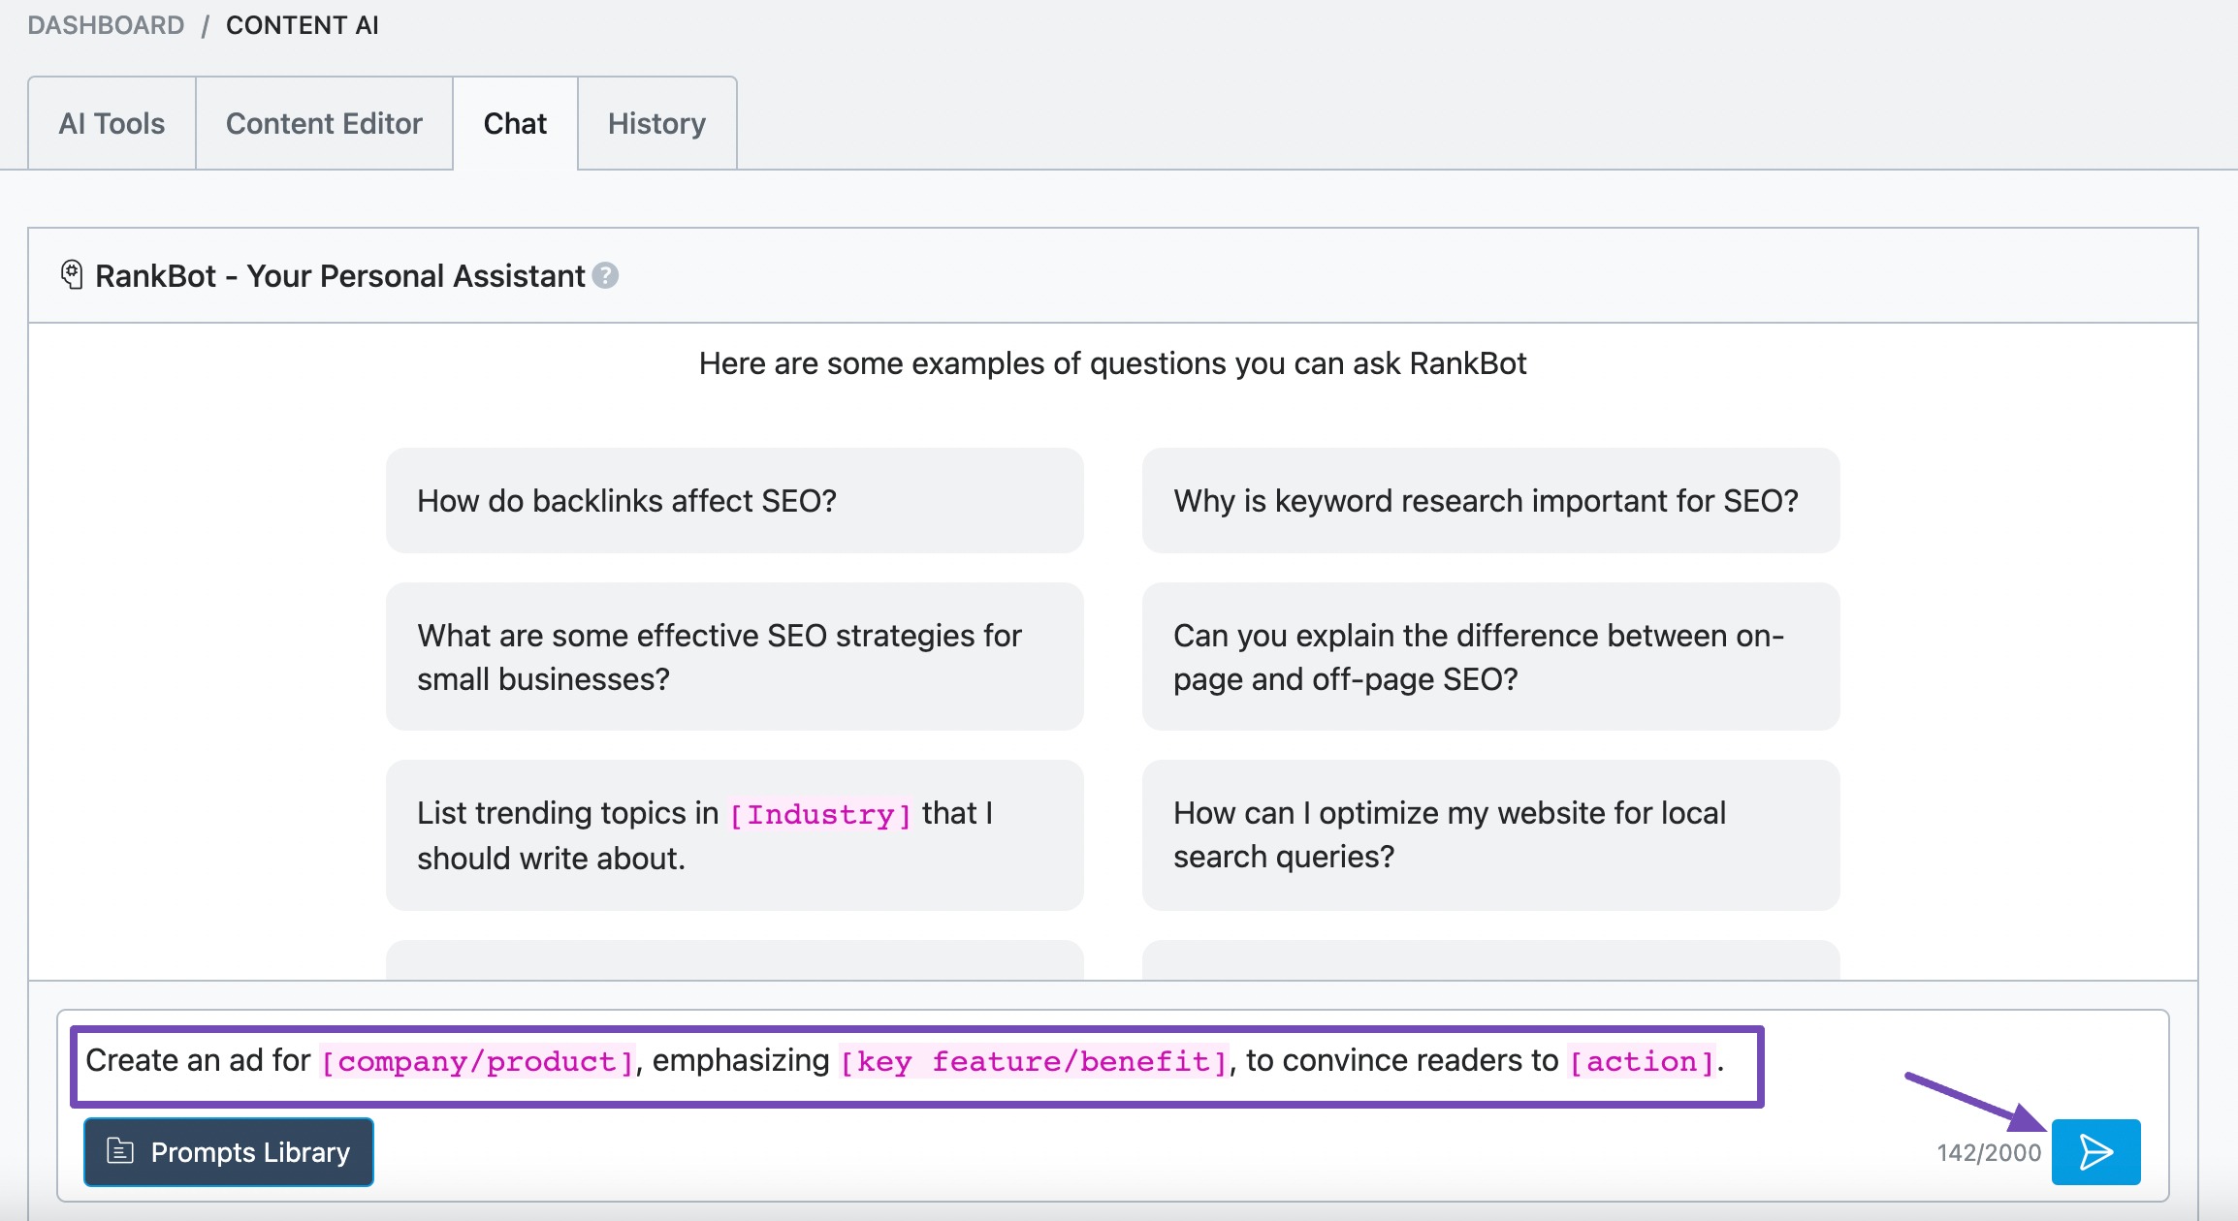This screenshot has width=2238, height=1221.
Task: Click the RankBot personal assistant icon
Action: pyautogui.click(x=69, y=275)
